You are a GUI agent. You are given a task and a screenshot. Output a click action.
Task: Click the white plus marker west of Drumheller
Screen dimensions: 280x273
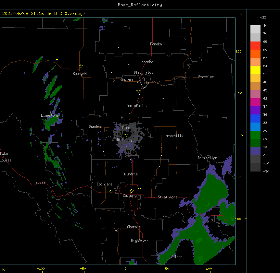click(199, 122)
